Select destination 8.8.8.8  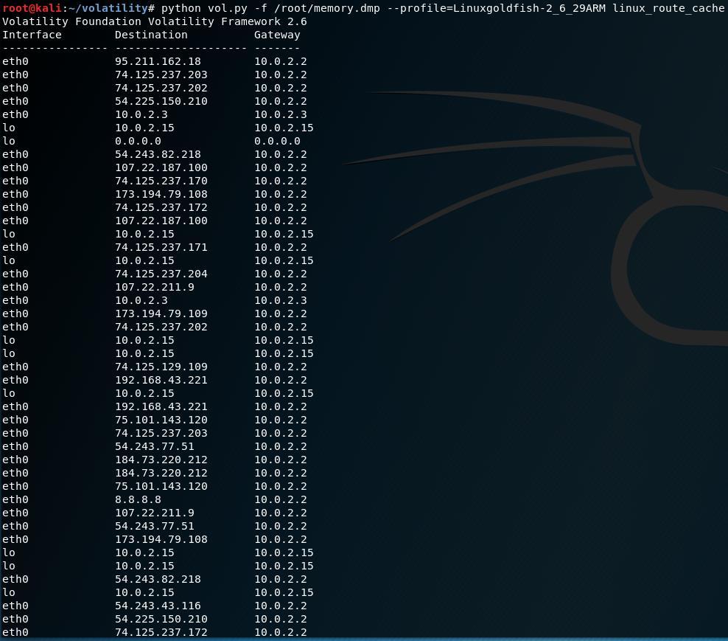(x=138, y=499)
